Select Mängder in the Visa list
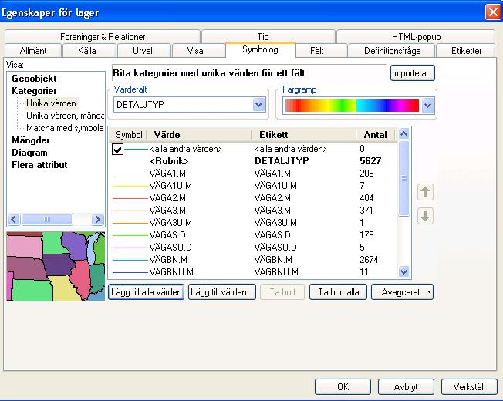 click(31, 140)
